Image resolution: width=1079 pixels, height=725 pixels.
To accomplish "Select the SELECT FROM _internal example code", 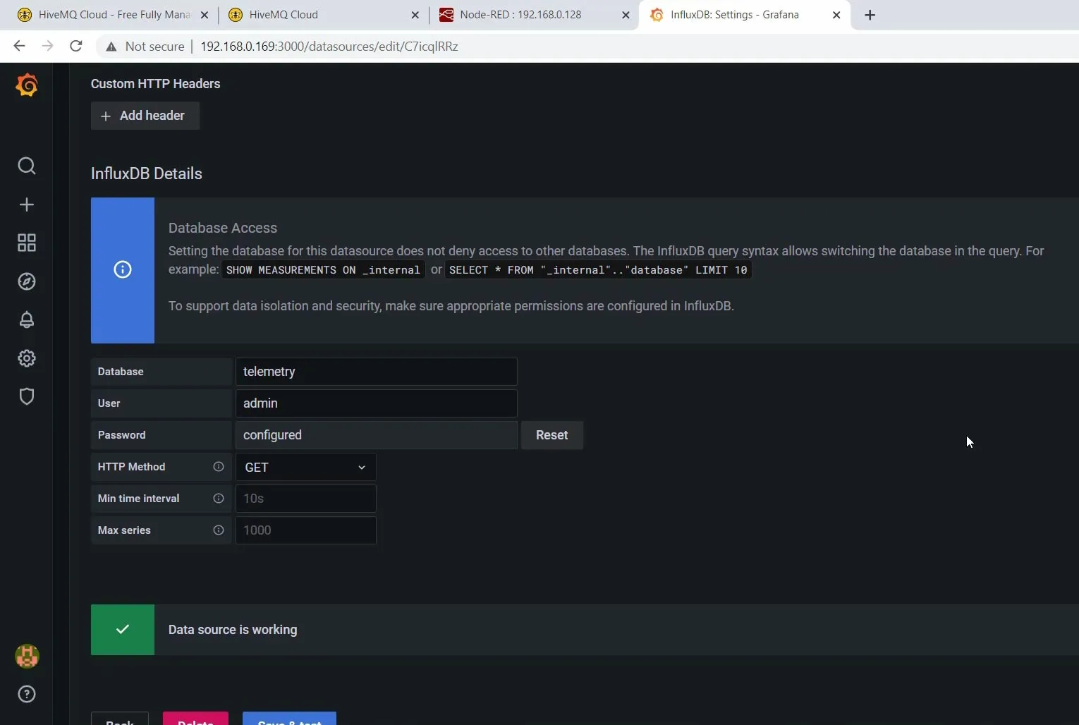I will click(x=598, y=270).
